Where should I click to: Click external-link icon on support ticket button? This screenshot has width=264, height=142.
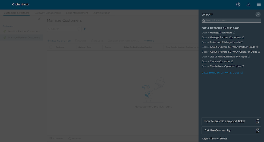257,121
